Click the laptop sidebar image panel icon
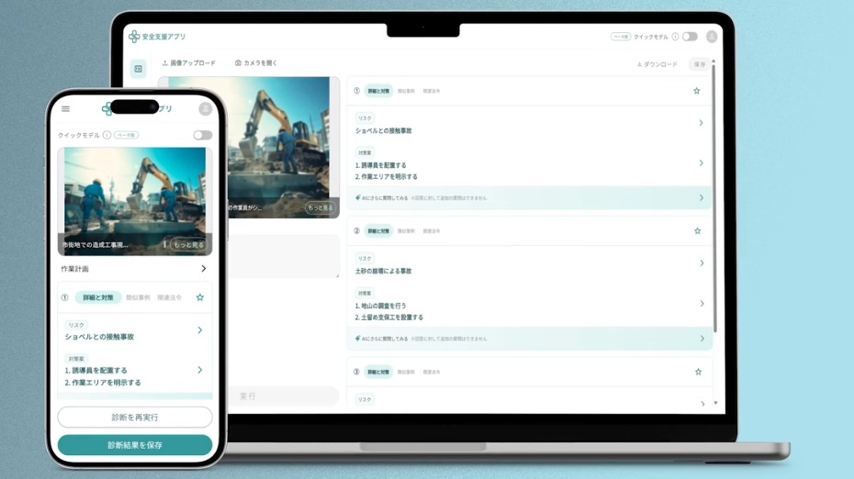The height and width of the screenshot is (479, 854). pos(139,69)
